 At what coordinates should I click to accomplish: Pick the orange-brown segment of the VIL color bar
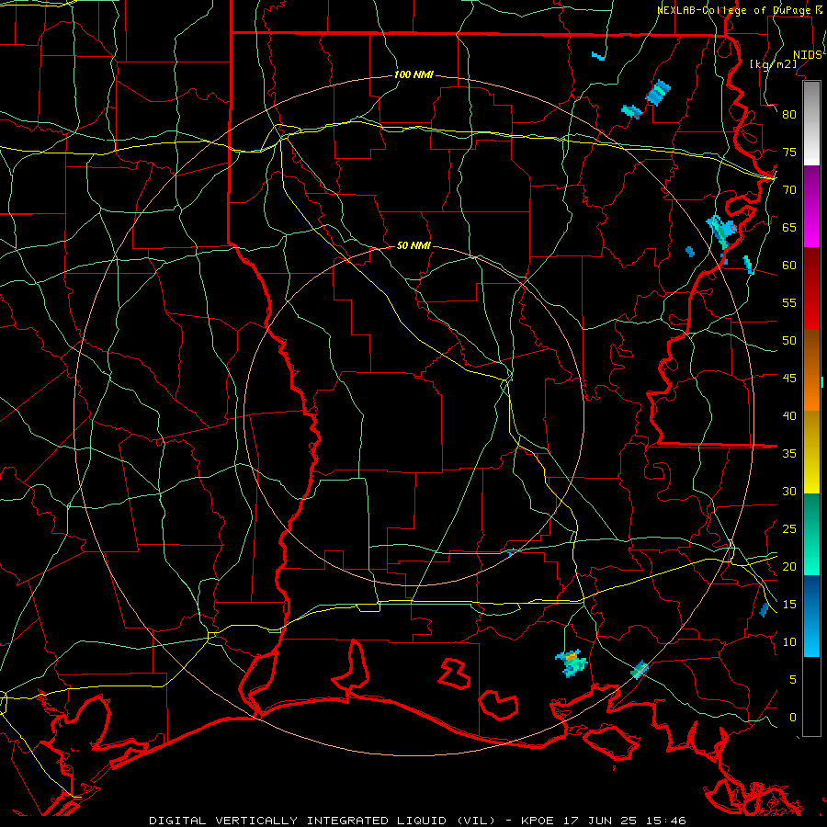point(811,370)
